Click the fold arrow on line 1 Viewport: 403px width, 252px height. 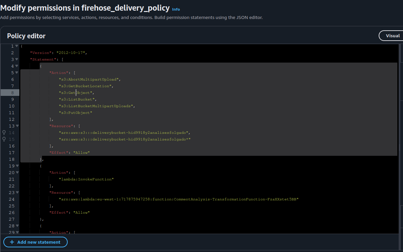point(17,46)
